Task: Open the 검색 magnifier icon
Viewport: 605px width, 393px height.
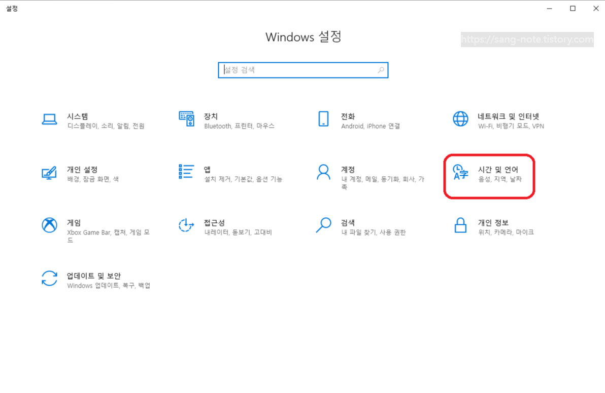Action: click(x=323, y=225)
